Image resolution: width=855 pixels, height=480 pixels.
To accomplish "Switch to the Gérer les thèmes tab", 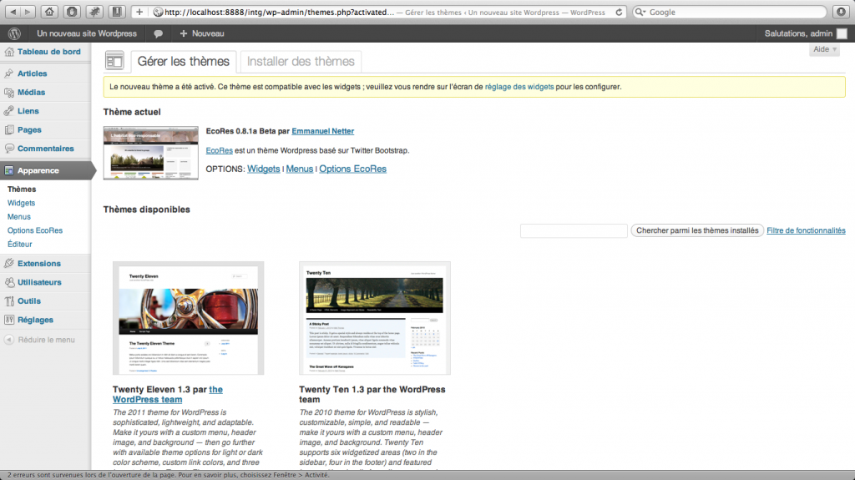I will [183, 62].
